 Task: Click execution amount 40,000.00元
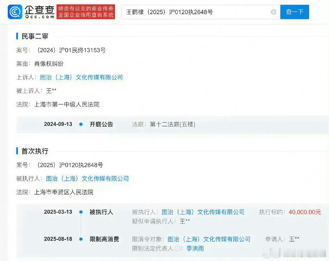tap(305, 212)
